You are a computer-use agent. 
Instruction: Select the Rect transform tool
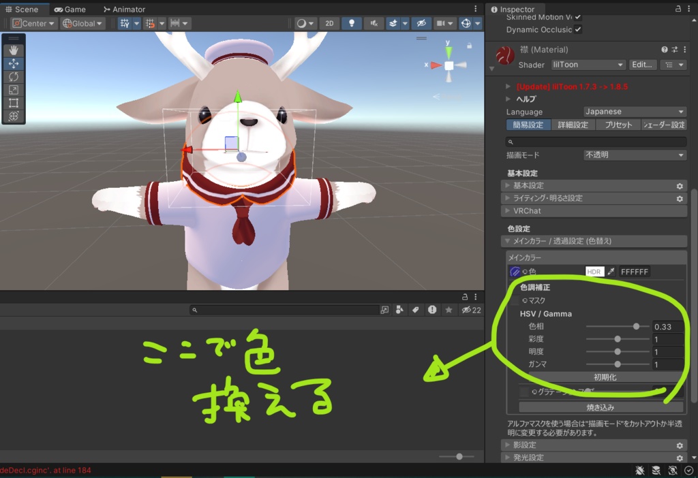pyautogui.click(x=14, y=103)
